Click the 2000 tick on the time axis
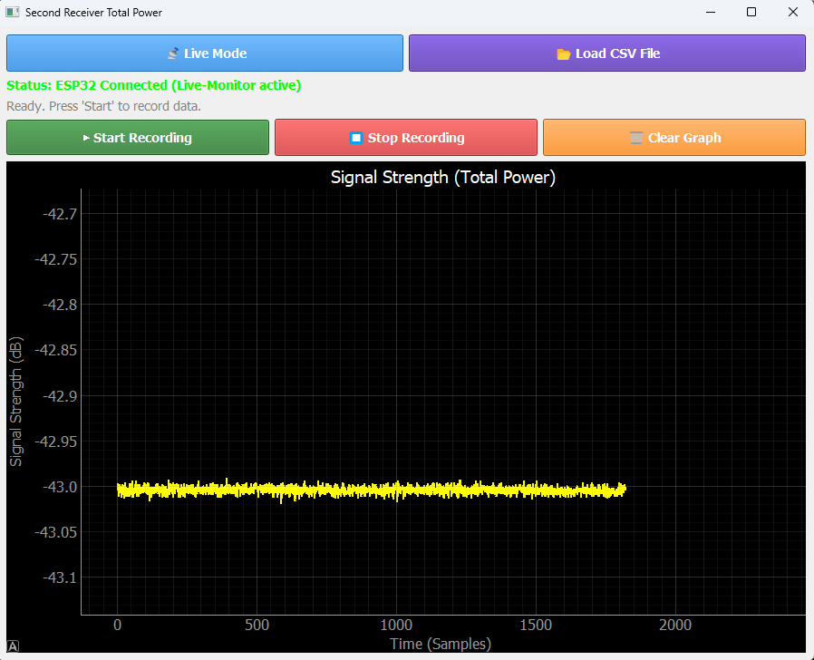 coord(675,625)
